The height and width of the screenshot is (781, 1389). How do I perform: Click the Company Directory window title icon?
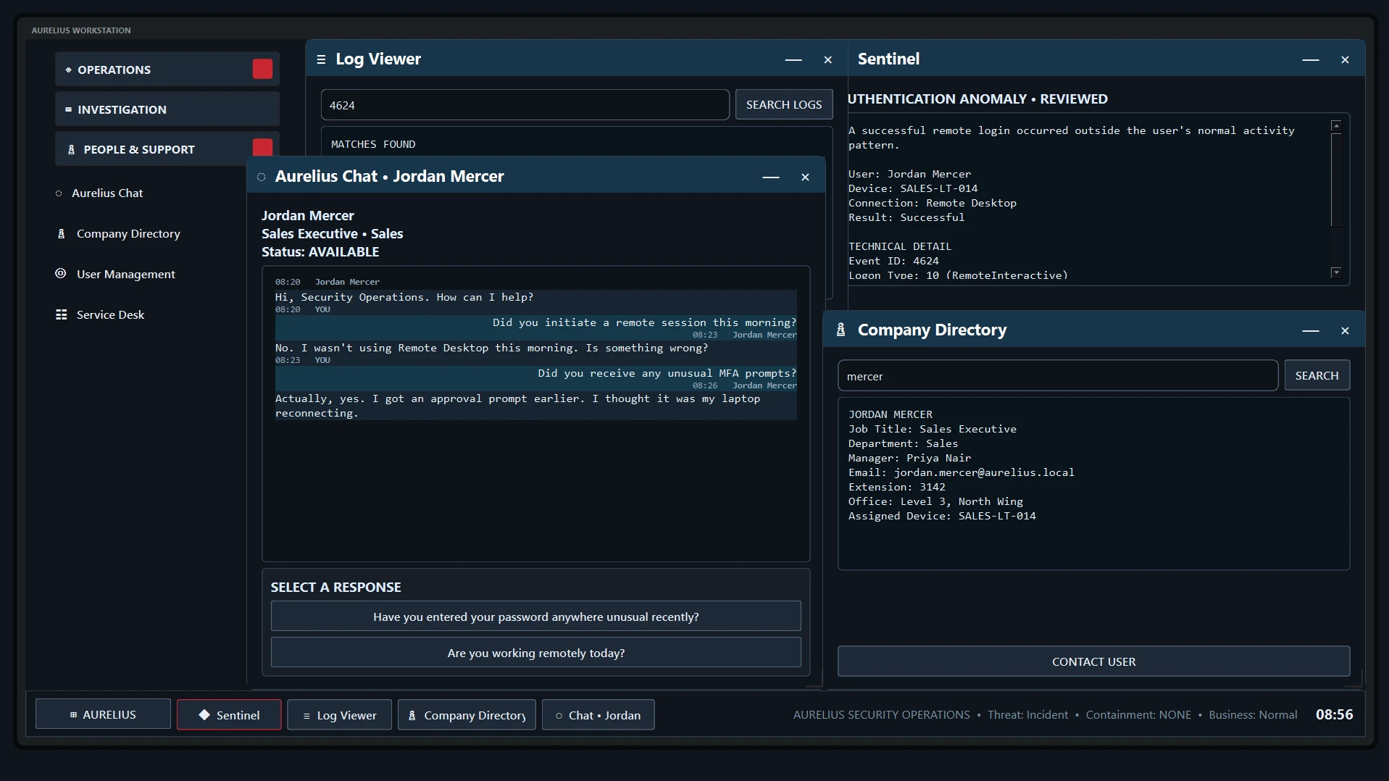pyautogui.click(x=841, y=330)
